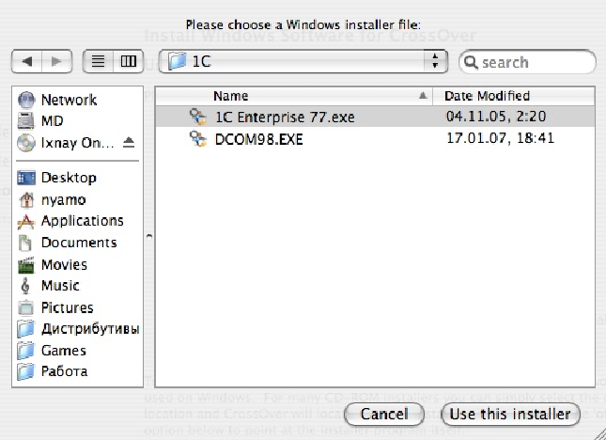Go to the nyamo home folder
Image resolution: width=606 pixels, height=440 pixels.
coord(64,199)
